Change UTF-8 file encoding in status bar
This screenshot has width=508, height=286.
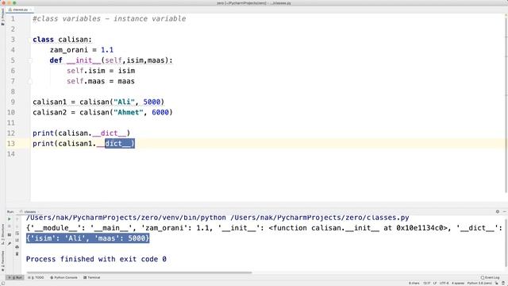click(444, 283)
